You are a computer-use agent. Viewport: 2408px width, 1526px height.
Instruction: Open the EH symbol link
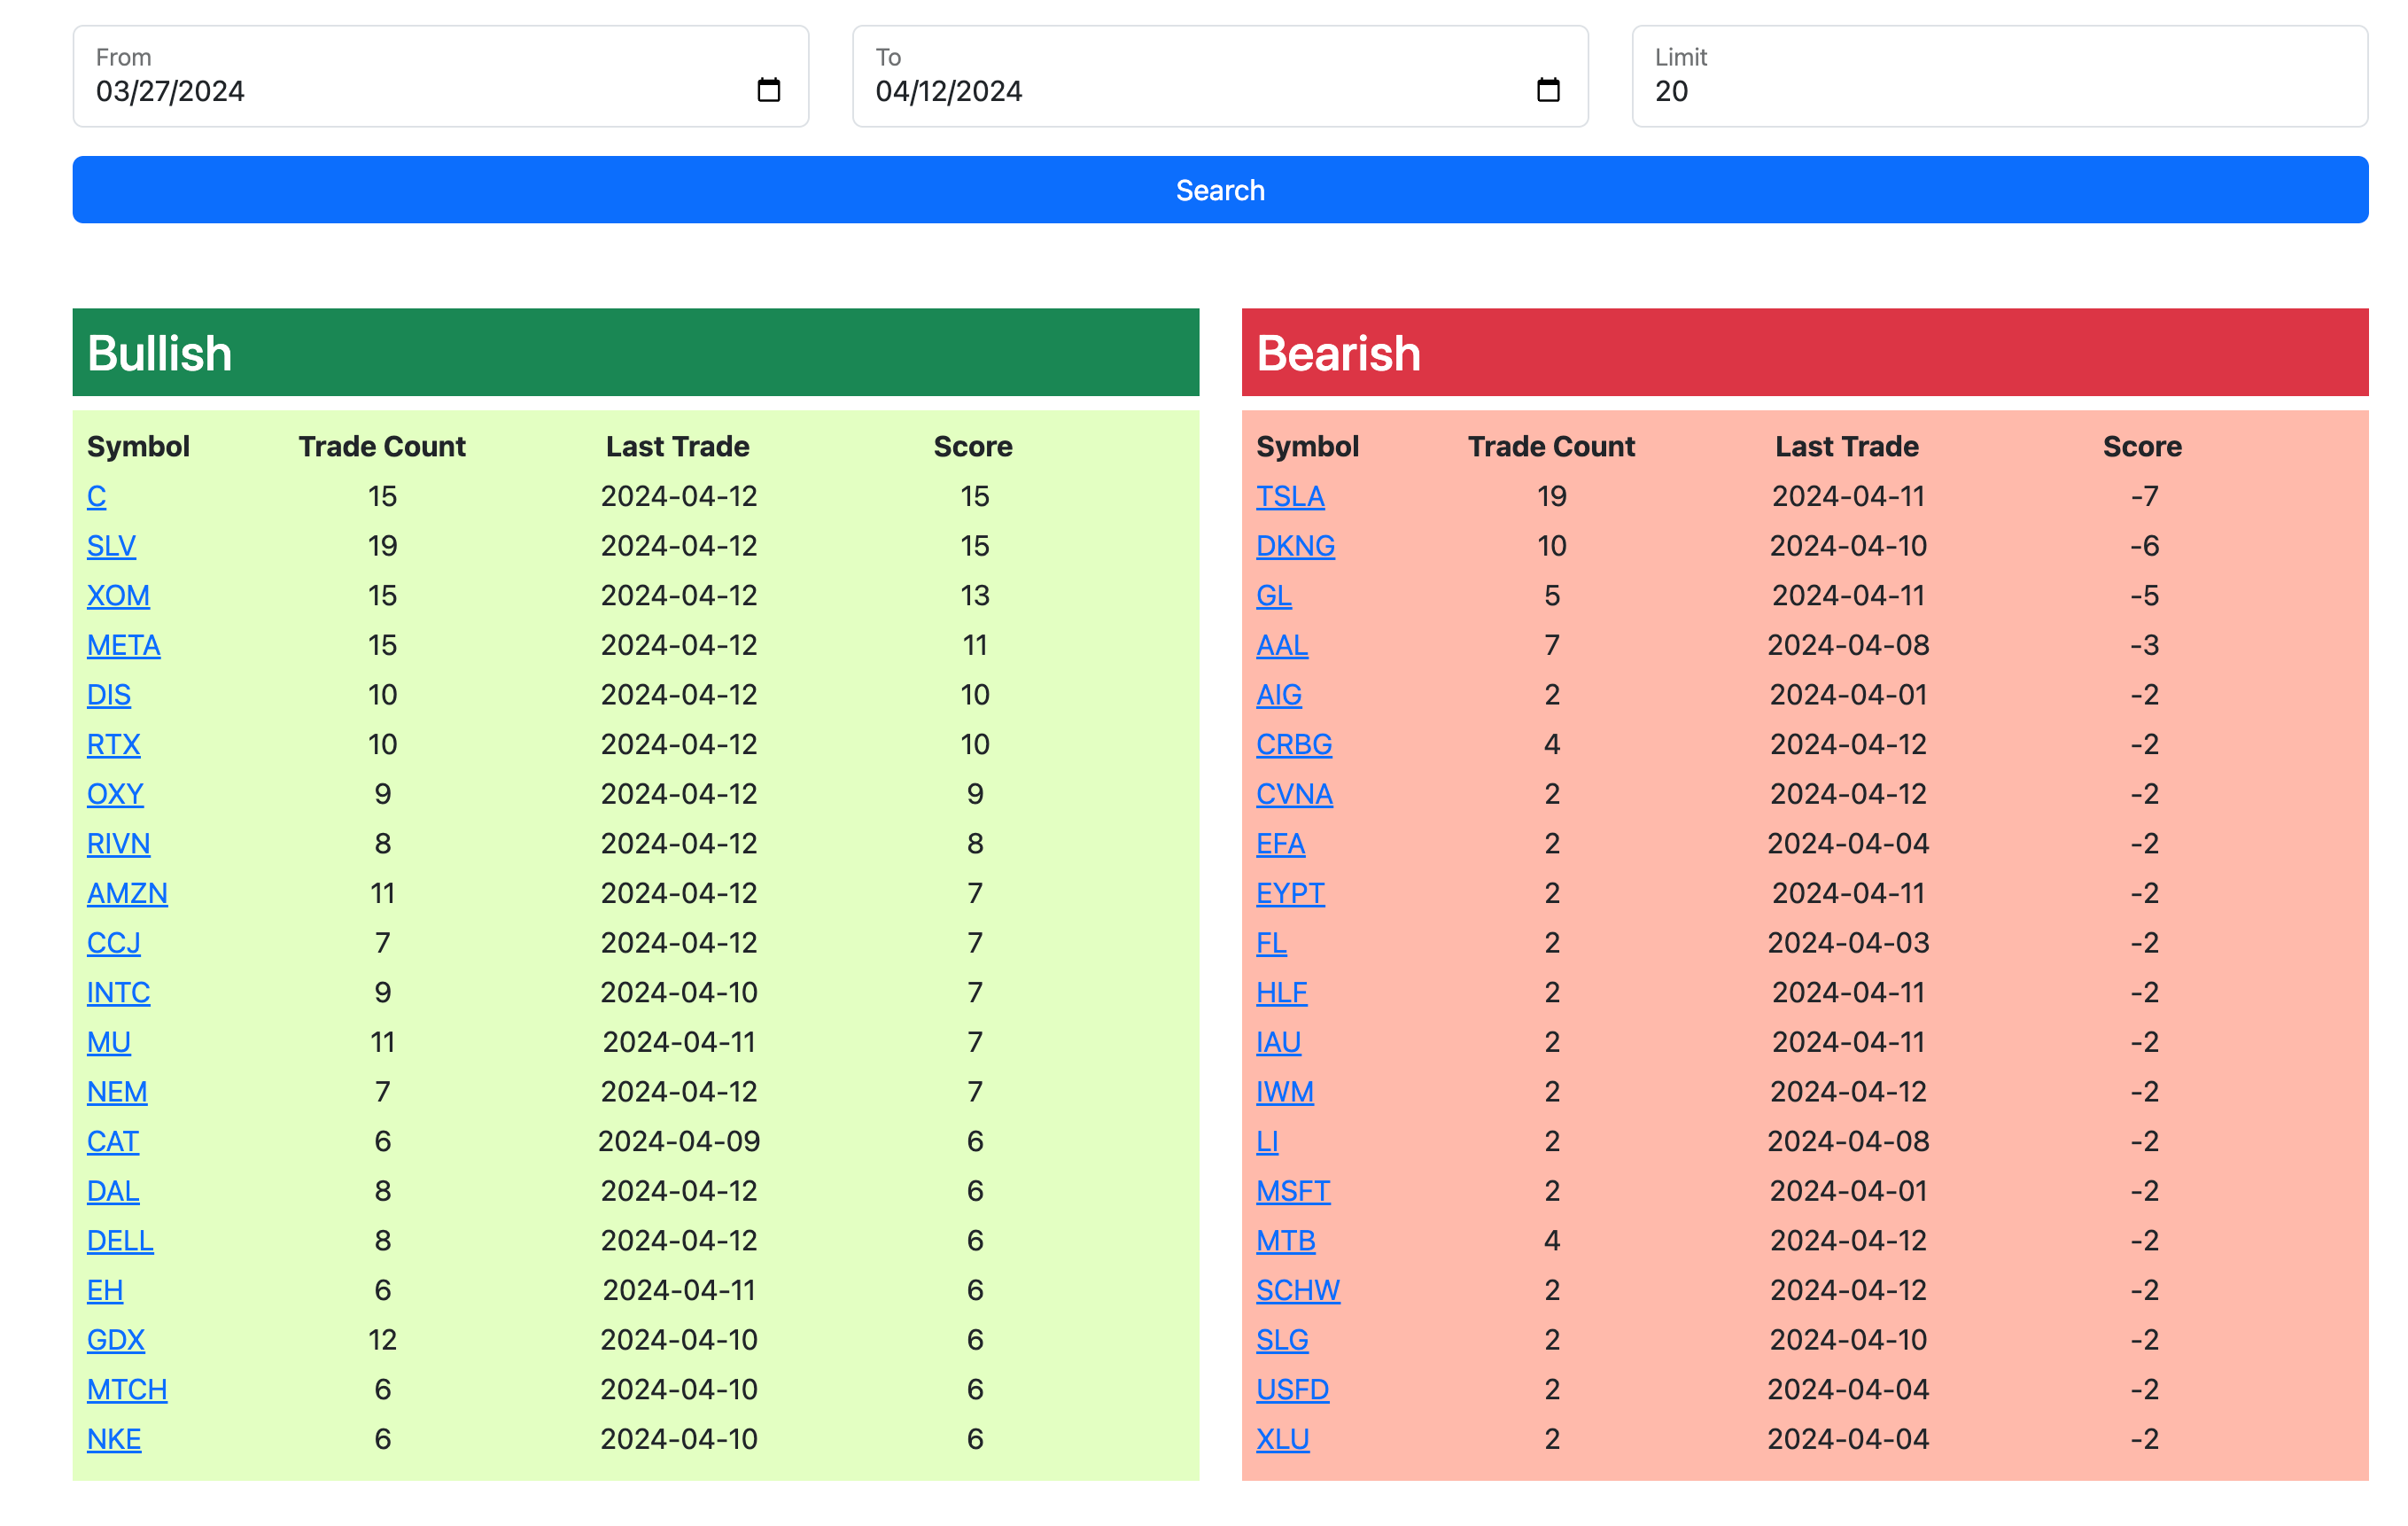tap(105, 1291)
